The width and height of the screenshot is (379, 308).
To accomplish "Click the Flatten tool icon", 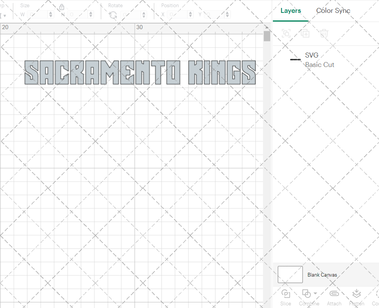I will tap(357, 294).
